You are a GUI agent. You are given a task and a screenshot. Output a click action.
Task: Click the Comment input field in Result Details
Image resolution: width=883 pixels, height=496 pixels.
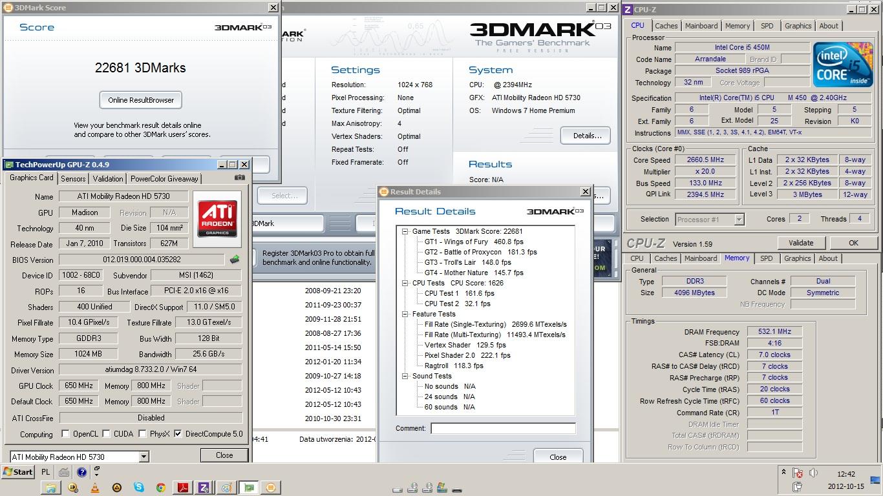click(503, 428)
